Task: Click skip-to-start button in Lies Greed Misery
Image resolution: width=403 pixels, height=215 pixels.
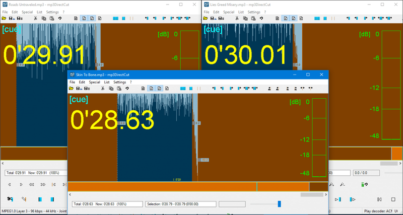Action: (379, 199)
